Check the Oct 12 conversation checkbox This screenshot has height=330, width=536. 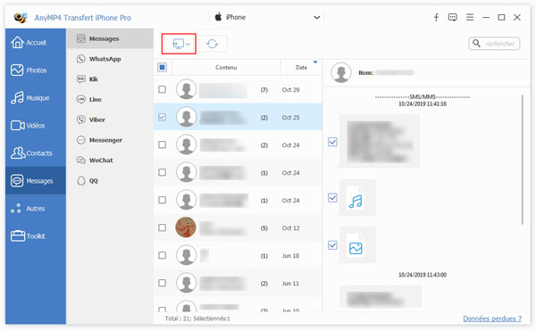click(163, 227)
